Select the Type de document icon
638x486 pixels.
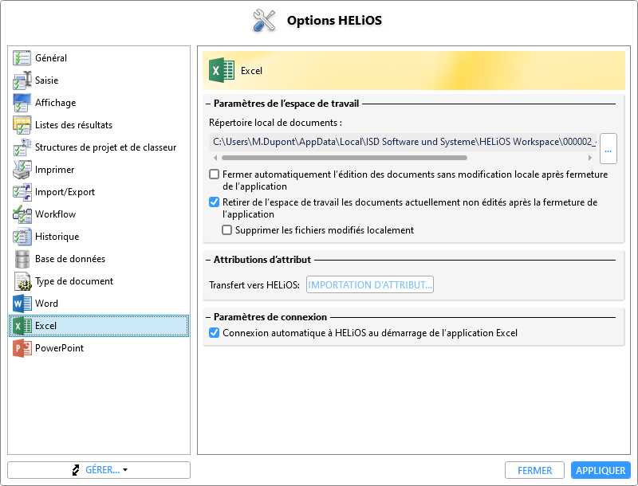(22, 281)
